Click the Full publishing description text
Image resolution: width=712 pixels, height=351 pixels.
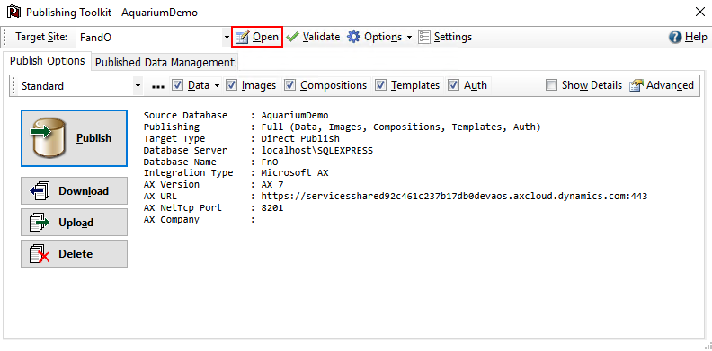tap(401, 127)
